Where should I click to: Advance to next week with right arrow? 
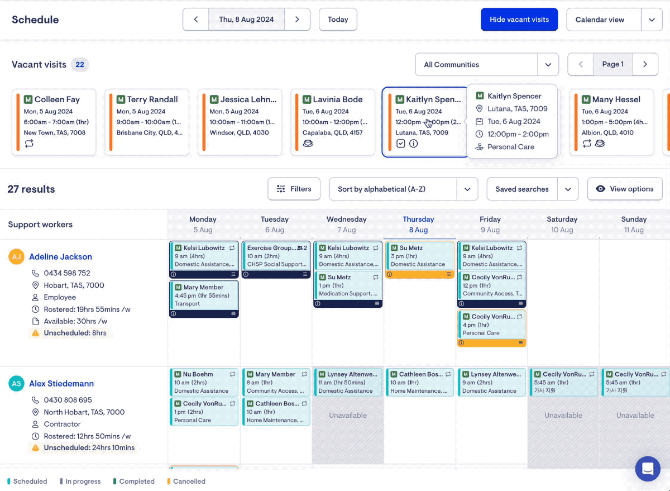[x=297, y=20]
